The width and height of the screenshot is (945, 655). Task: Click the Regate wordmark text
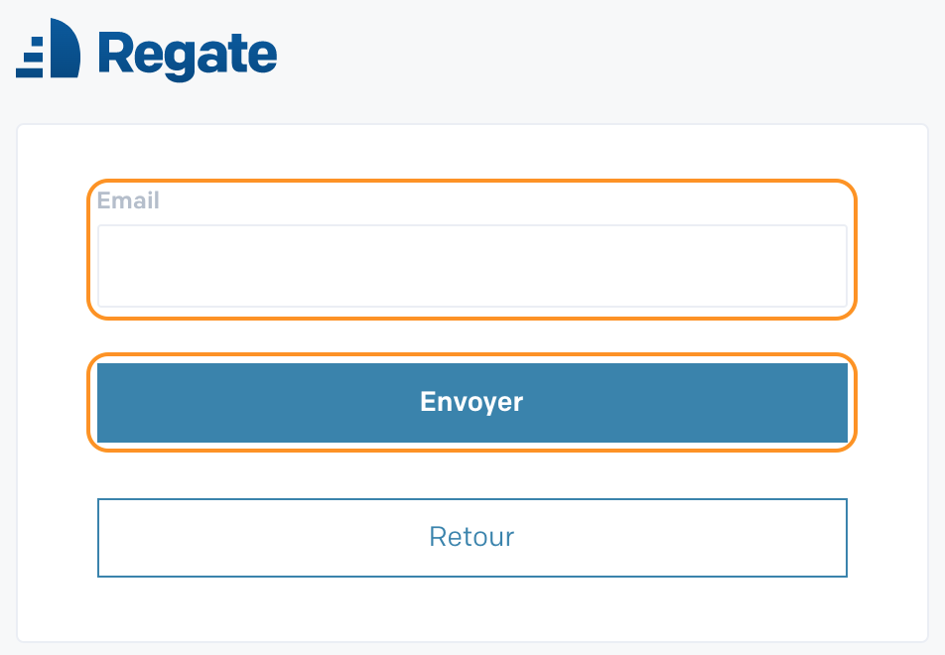pyautogui.click(x=188, y=56)
